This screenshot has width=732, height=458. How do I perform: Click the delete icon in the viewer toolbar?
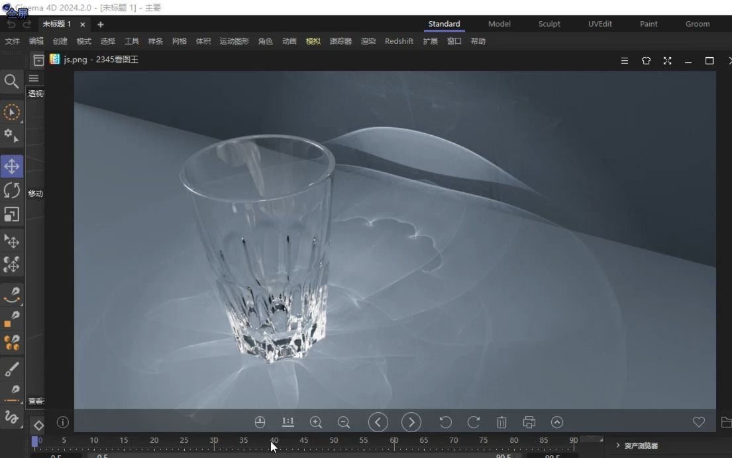pyautogui.click(x=501, y=422)
